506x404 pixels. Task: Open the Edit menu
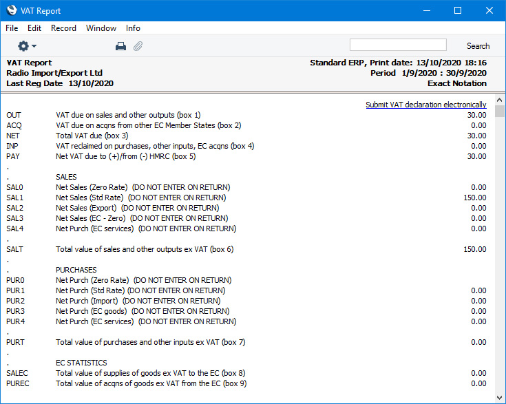(x=34, y=28)
